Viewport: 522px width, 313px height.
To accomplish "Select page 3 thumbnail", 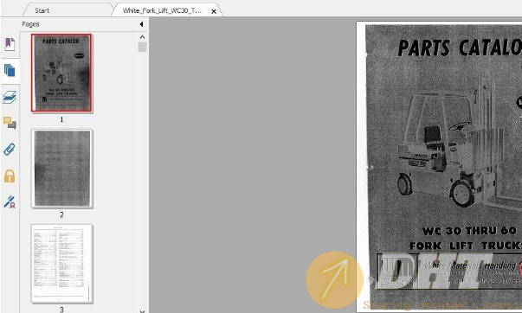I will tap(62, 264).
